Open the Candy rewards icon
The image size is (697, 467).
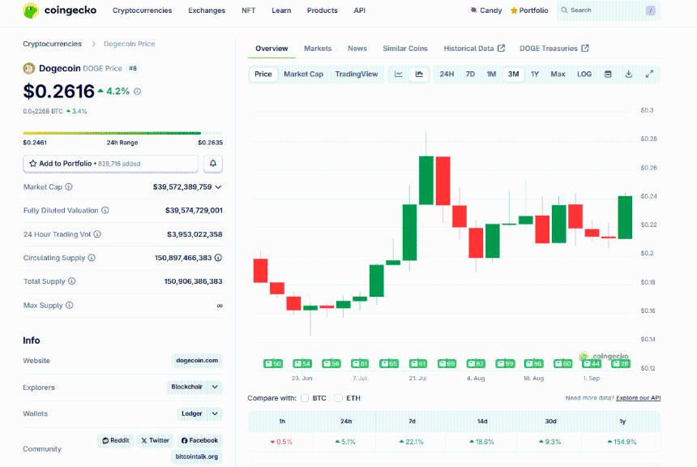coord(474,11)
